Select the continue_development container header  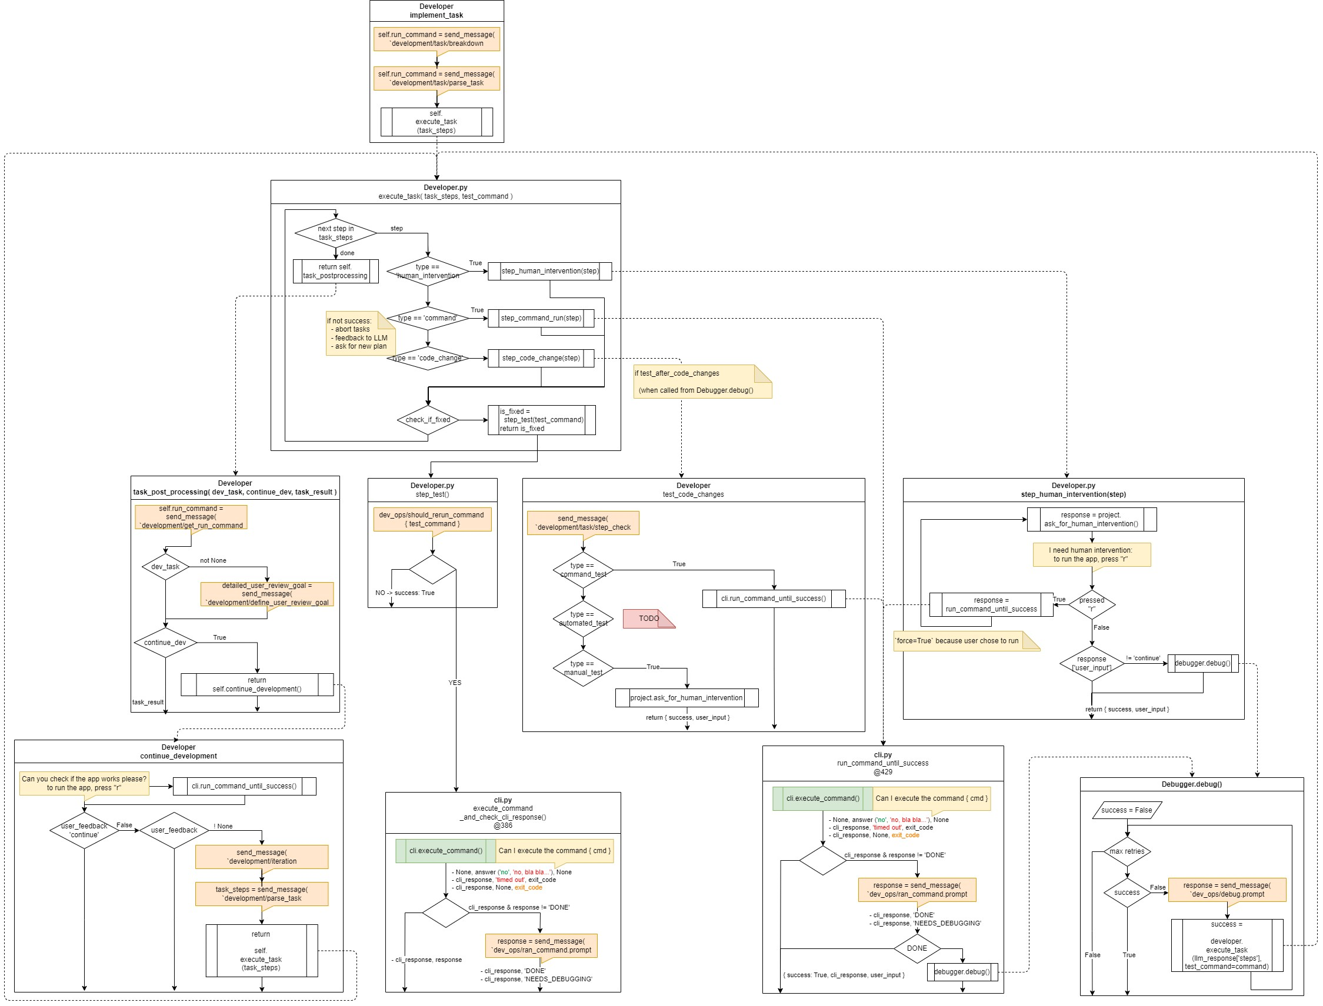click(179, 751)
